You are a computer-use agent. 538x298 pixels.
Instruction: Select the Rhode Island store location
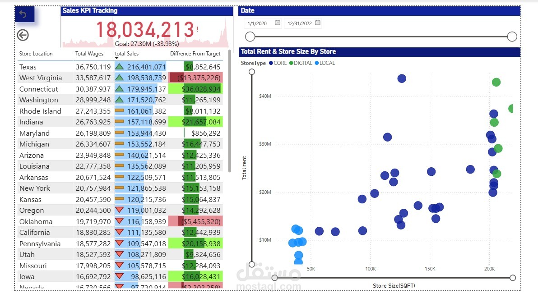[40, 111]
